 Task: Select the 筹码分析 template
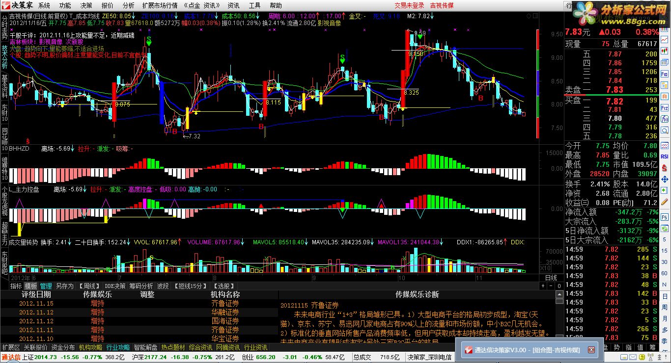141,286
